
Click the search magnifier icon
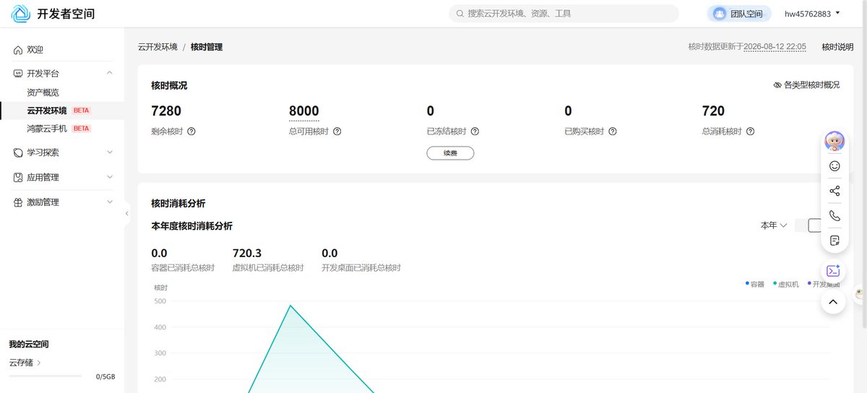point(460,14)
